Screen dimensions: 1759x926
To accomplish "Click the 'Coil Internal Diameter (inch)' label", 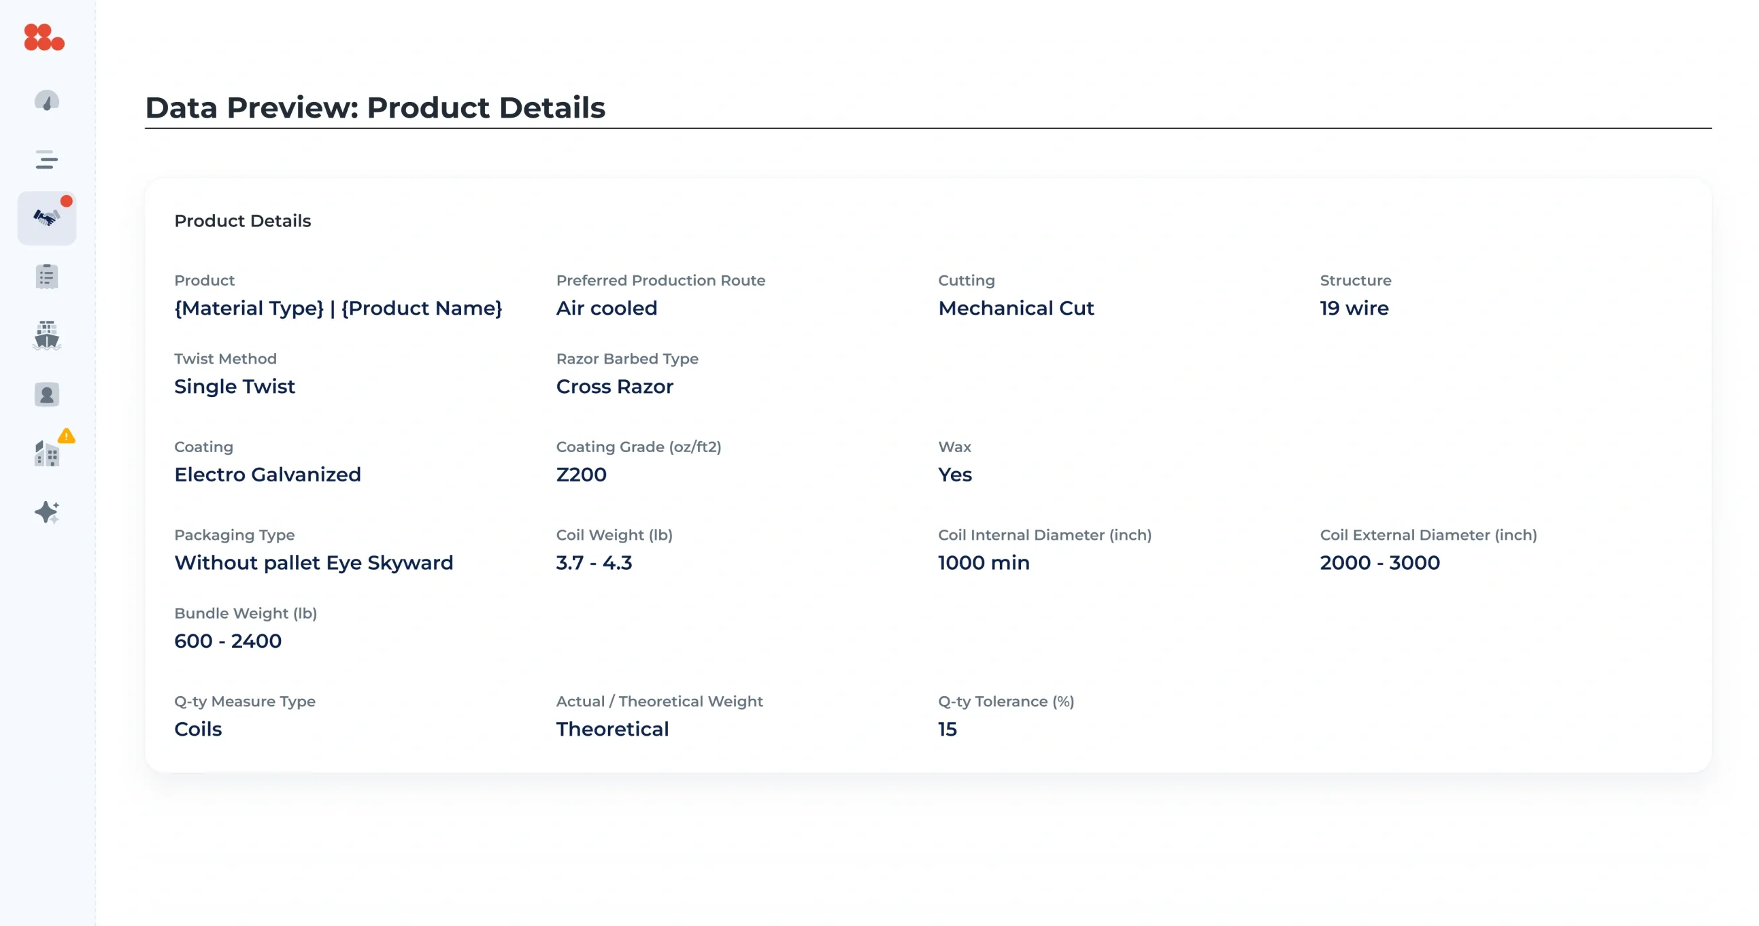I will click(1045, 535).
